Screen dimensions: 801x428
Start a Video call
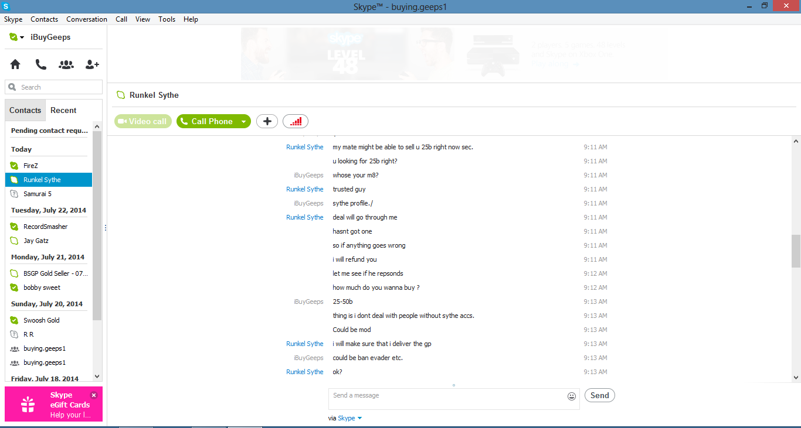click(x=143, y=121)
